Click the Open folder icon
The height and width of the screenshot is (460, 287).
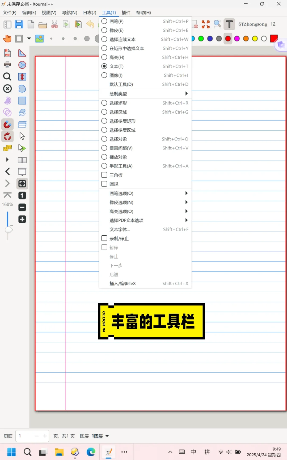click(43, 25)
